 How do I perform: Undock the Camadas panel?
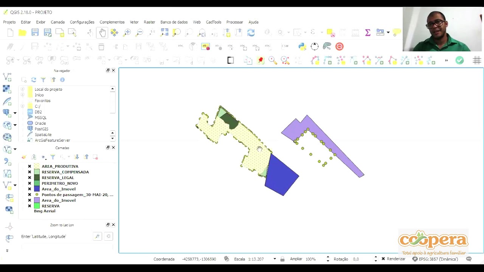[108, 148]
